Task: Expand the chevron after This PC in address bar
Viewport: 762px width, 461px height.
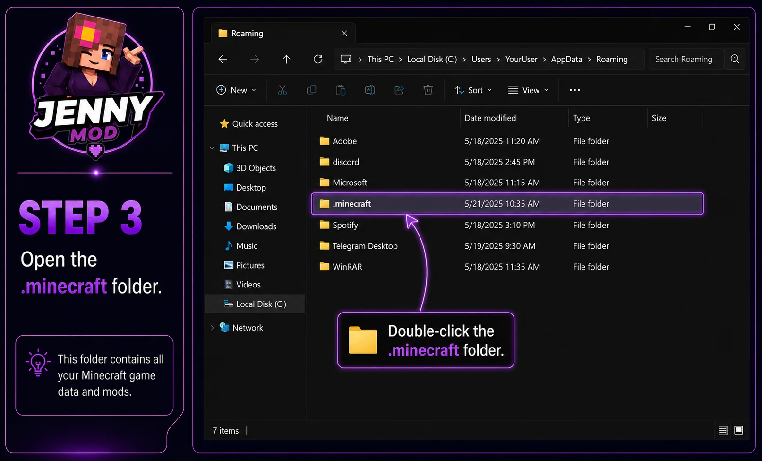Action: click(400, 60)
